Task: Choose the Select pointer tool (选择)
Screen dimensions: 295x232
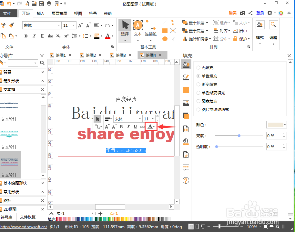Action: (125, 28)
